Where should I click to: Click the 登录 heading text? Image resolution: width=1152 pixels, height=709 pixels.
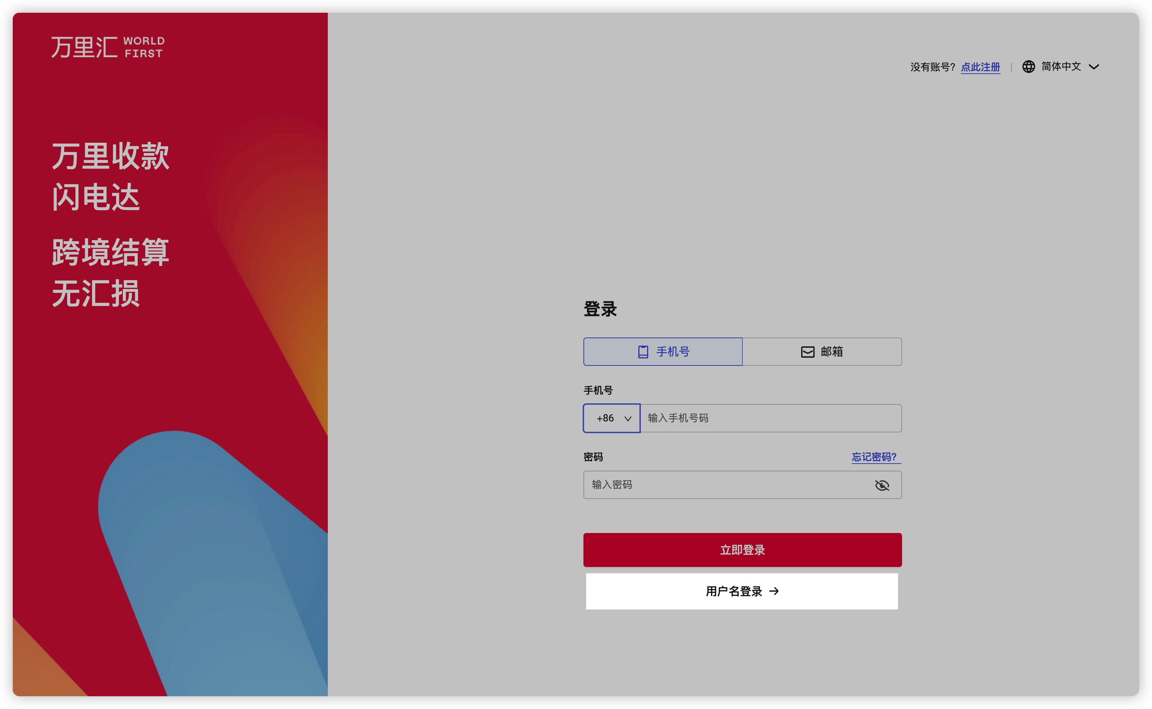[600, 309]
